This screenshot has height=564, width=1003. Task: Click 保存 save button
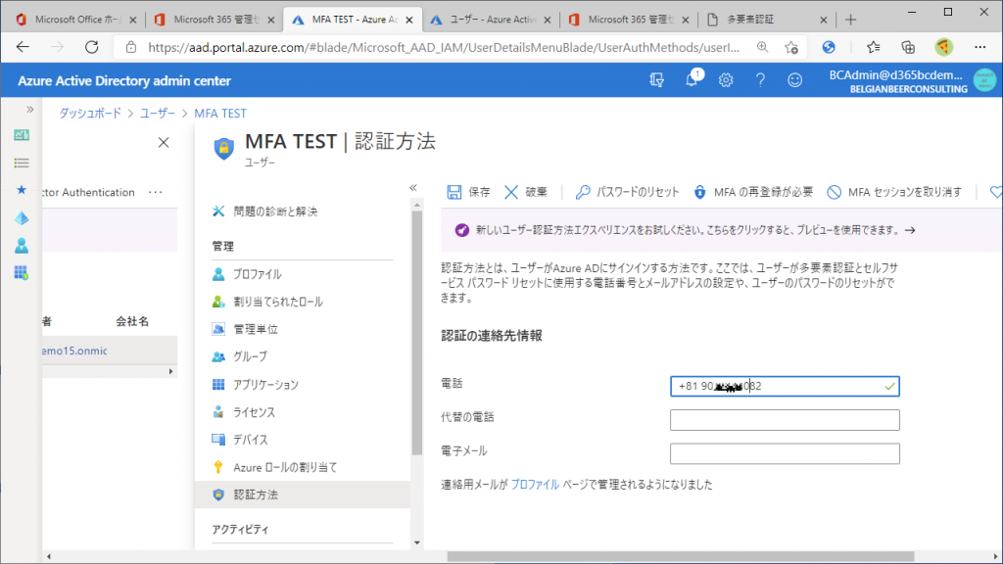point(469,192)
